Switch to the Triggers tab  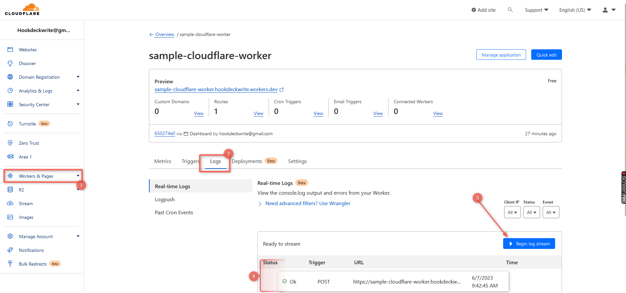[x=190, y=161]
